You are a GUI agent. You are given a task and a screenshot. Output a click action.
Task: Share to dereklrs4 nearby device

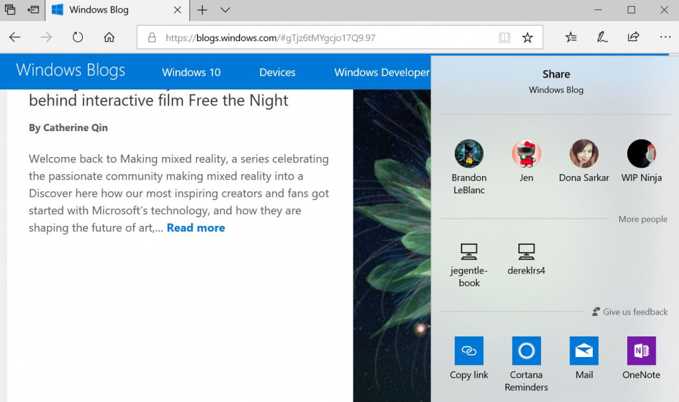click(x=526, y=252)
